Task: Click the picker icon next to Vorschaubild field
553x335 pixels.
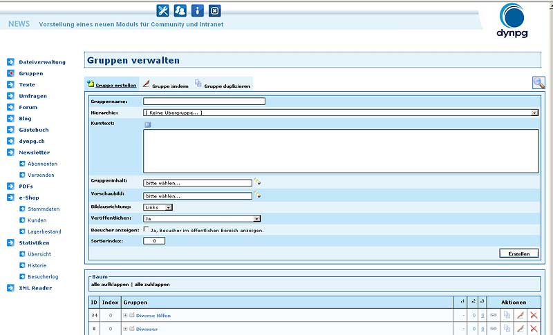Action: click(x=257, y=195)
